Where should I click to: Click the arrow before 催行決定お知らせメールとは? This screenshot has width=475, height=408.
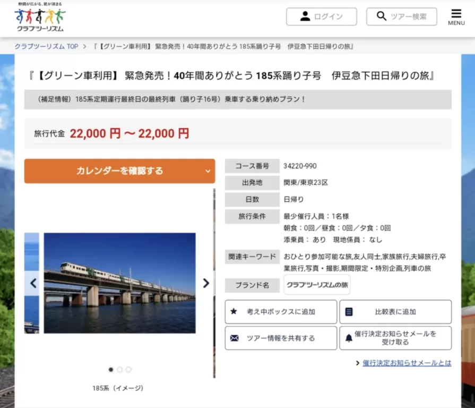pos(358,363)
